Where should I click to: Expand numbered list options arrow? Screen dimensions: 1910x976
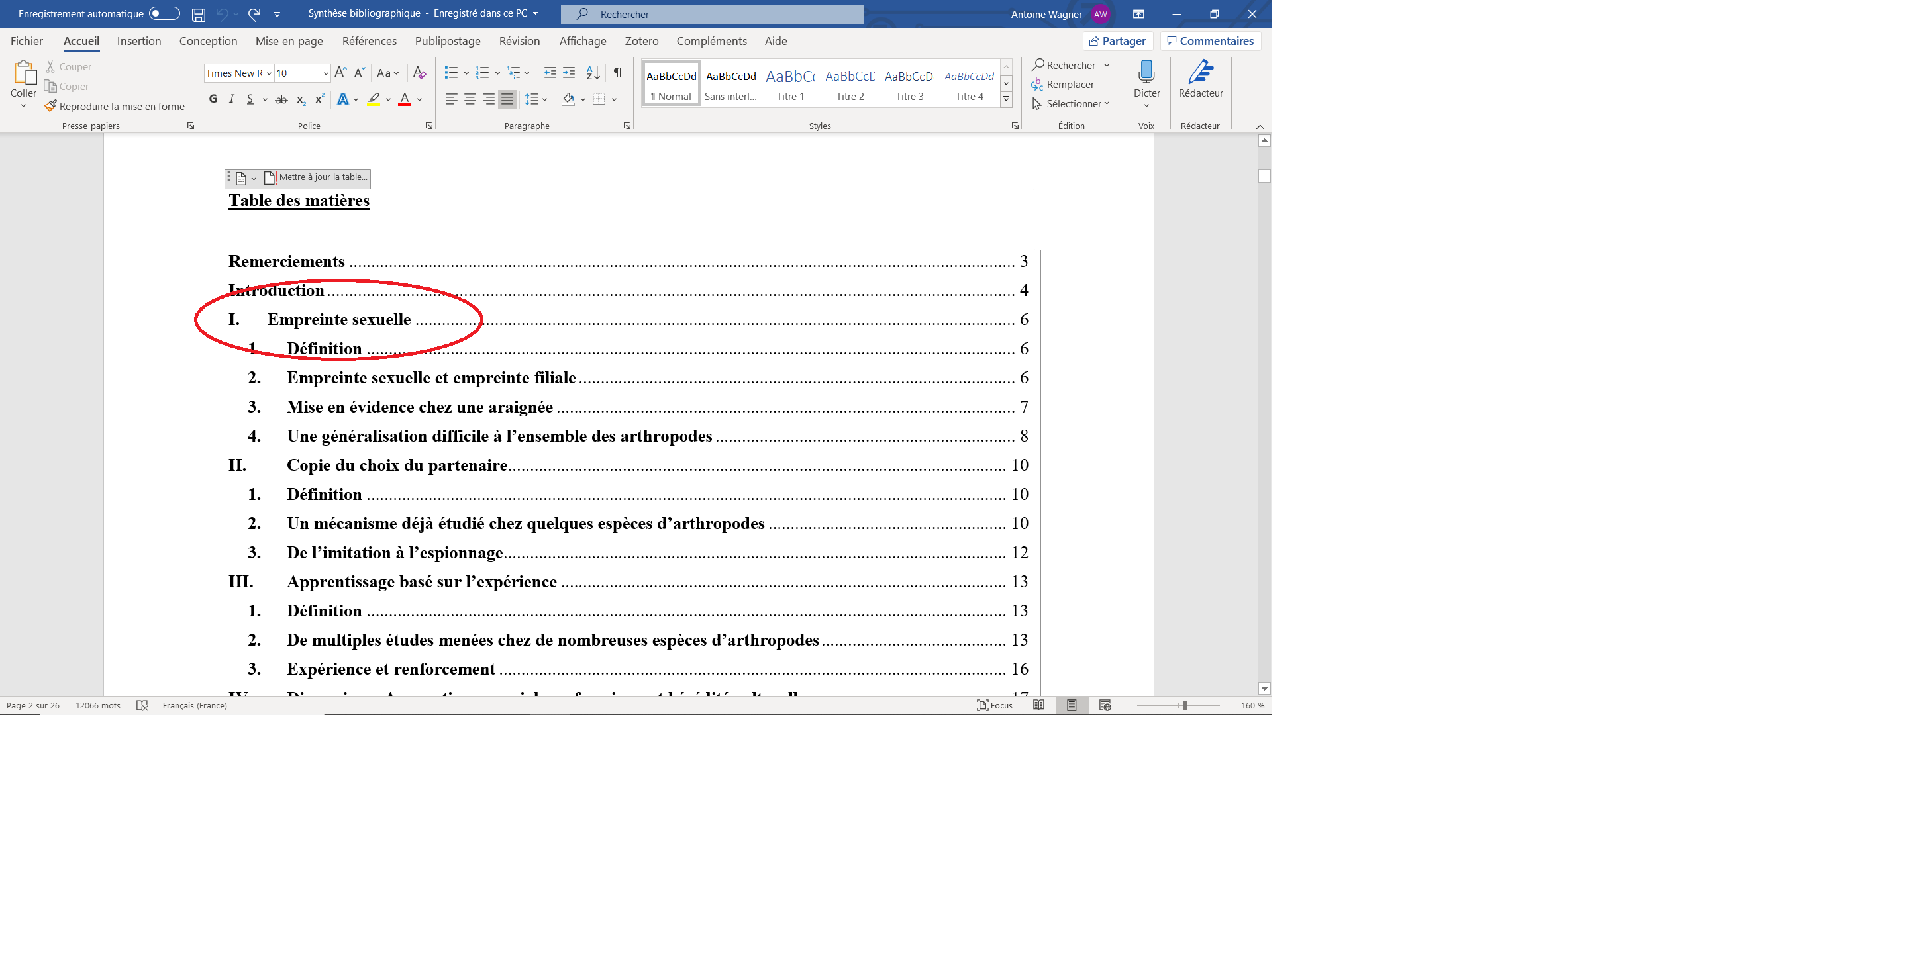click(497, 73)
